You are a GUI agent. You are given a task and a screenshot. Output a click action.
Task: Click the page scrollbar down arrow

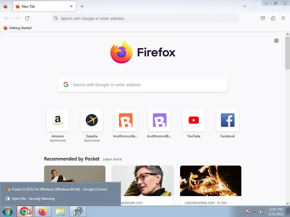click(287, 203)
